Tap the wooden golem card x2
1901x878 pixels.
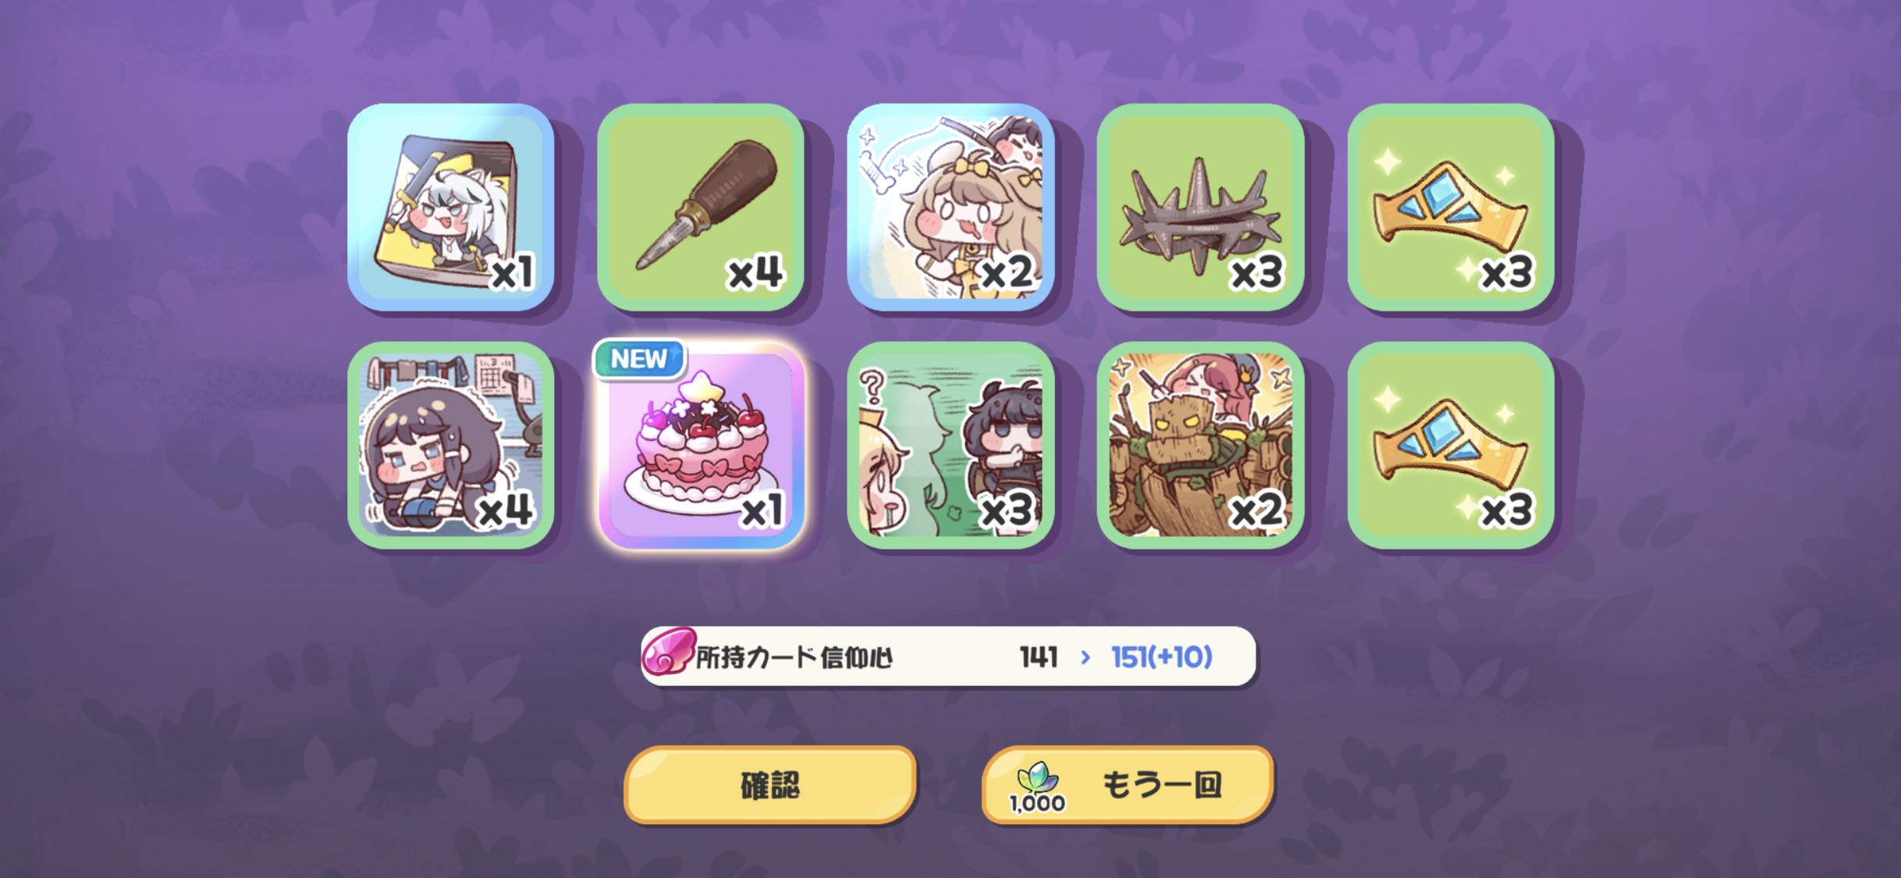point(1200,445)
